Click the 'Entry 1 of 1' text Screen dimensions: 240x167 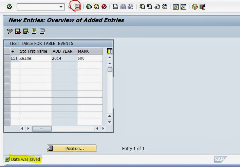coord(133,148)
